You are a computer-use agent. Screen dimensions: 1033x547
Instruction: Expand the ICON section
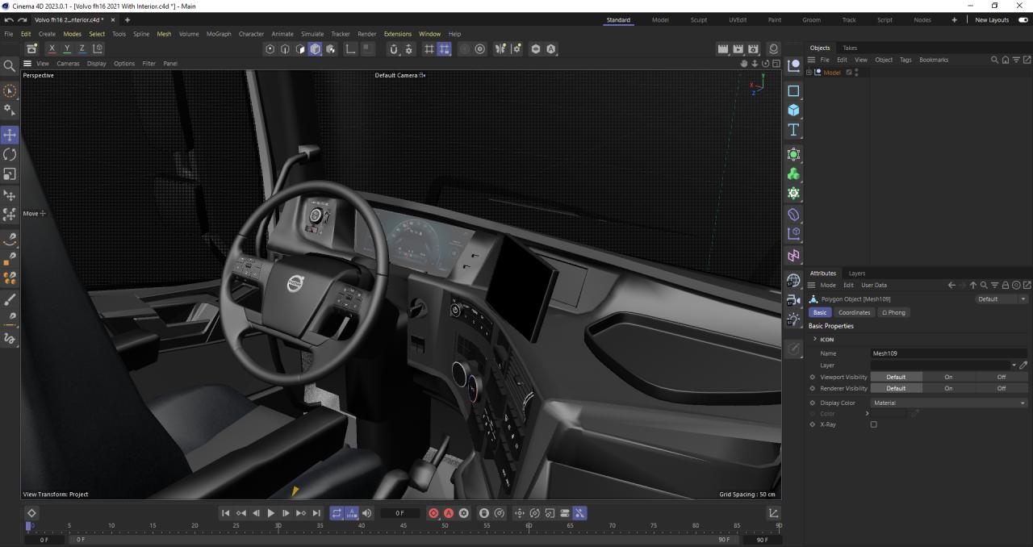(815, 340)
